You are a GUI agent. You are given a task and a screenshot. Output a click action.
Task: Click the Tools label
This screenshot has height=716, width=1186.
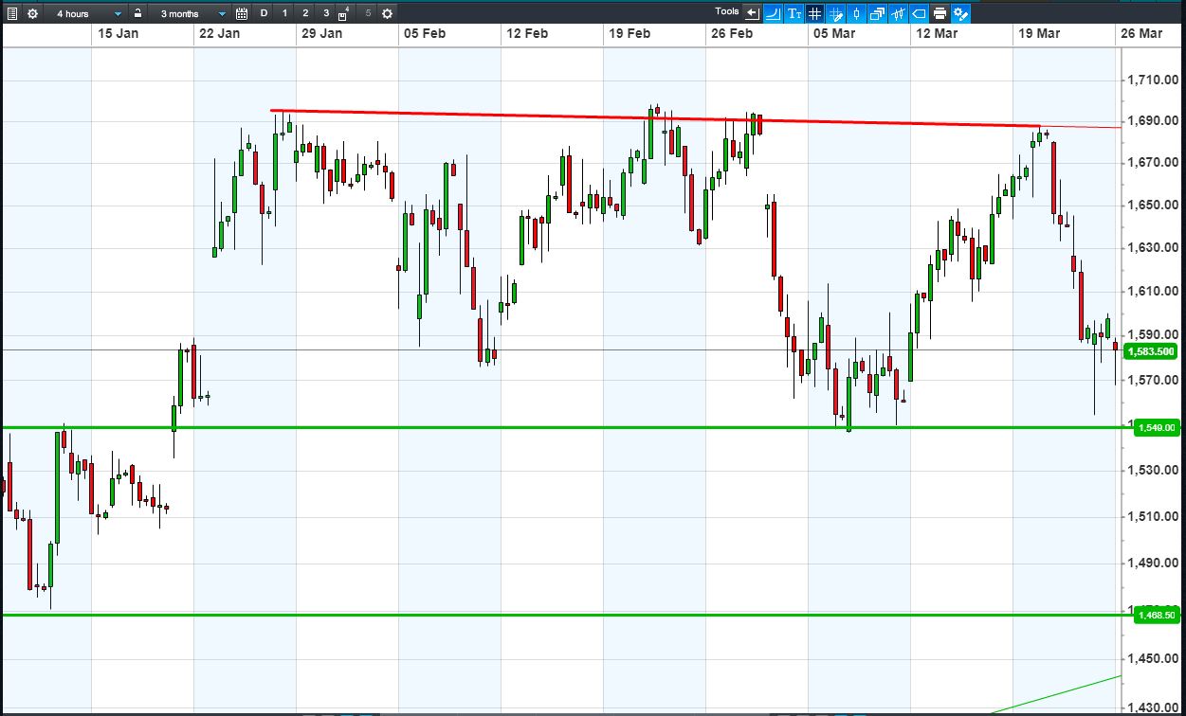pos(727,12)
